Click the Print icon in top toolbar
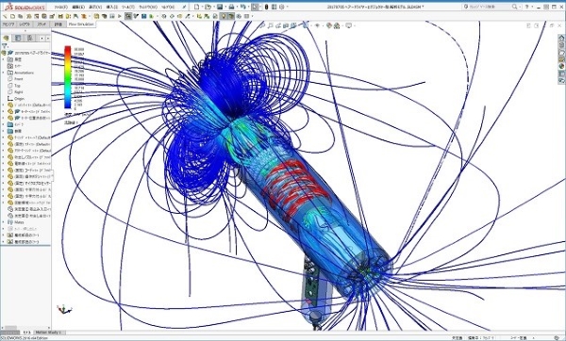 (x=231, y=7)
